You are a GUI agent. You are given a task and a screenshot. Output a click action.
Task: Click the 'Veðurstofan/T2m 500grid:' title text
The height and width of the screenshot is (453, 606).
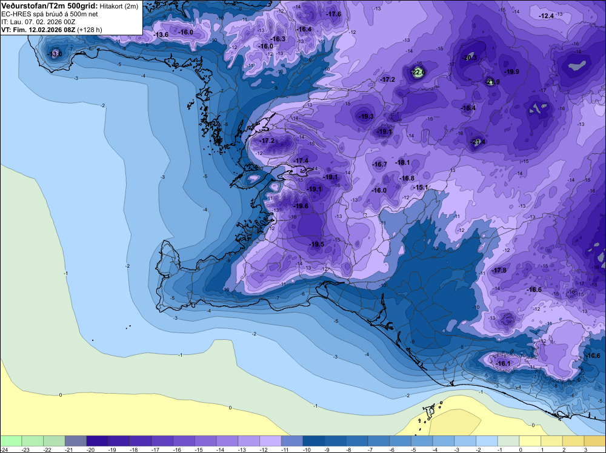tap(50, 6)
